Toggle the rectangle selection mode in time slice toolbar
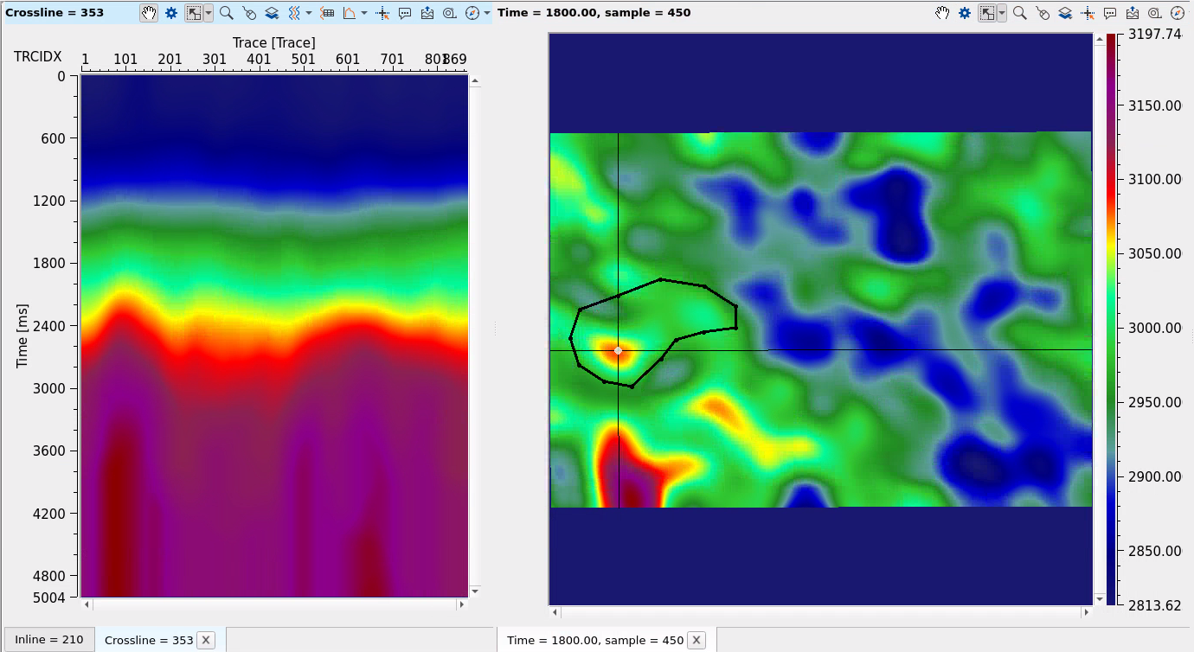The width and height of the screenshot is (1194, 652). 986,13
